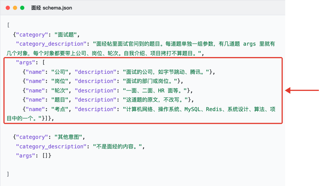324x186 pixels.
Task: Click the word "Redis" in the 考点 description
Action: 214,109
